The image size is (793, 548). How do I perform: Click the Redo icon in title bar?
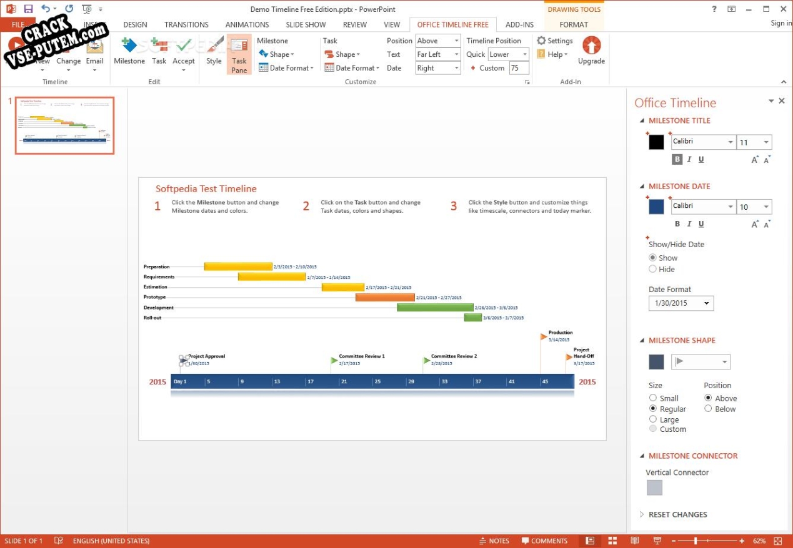69,9
